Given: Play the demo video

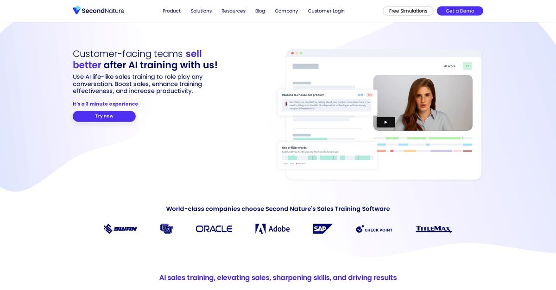Looking at the screenshot, I should pyautogui.click(x=385, y=122).
